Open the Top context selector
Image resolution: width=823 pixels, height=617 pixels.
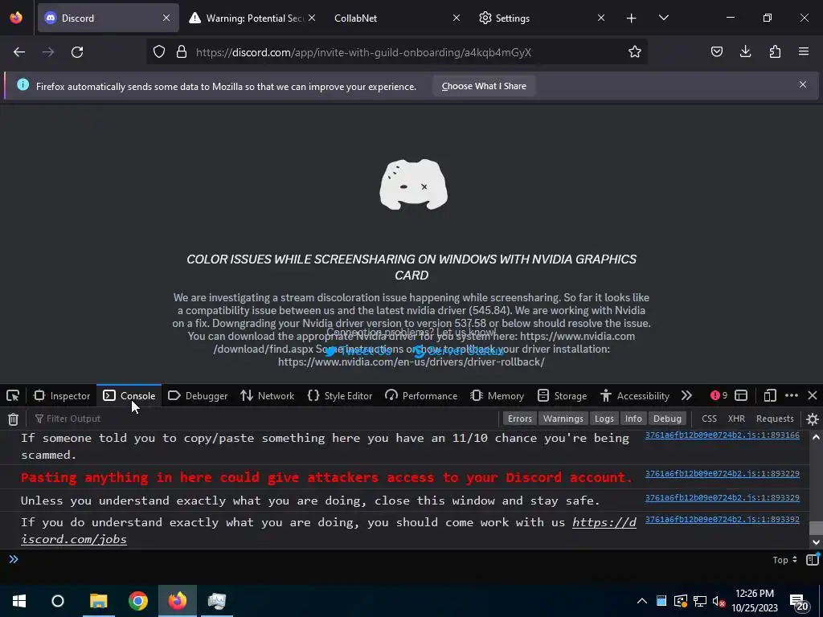click(x=784, y=560)
